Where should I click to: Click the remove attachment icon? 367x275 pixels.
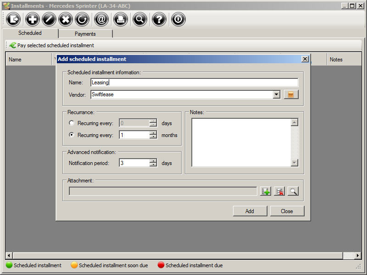[x=279, y=191]
